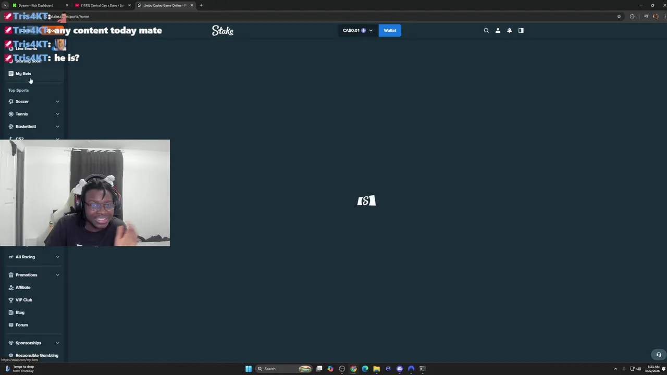Bookmark this page with the star icon

coord(619,16)
